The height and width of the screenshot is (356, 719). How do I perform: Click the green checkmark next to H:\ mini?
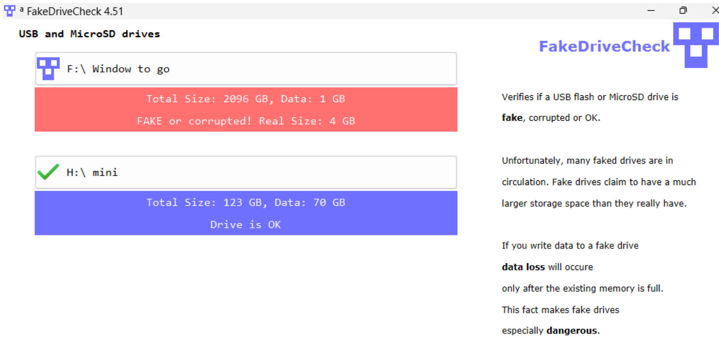click(48, 172)
